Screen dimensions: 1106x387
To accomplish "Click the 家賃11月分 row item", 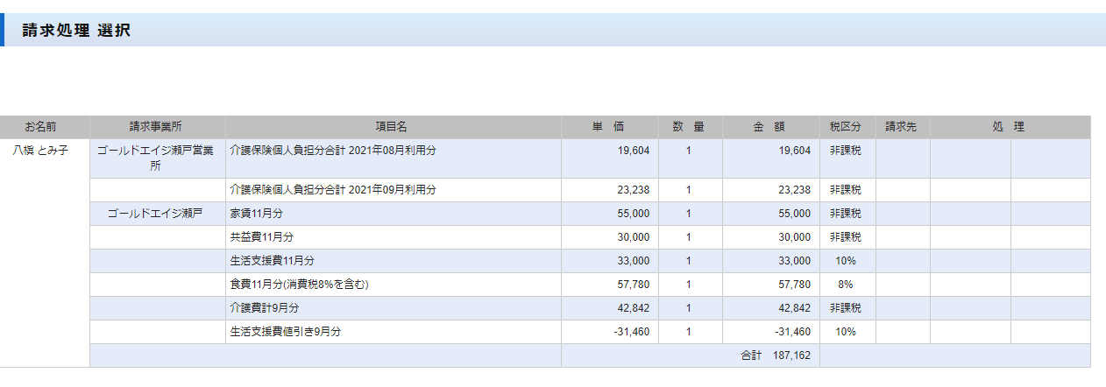I will tap(256, 214).
